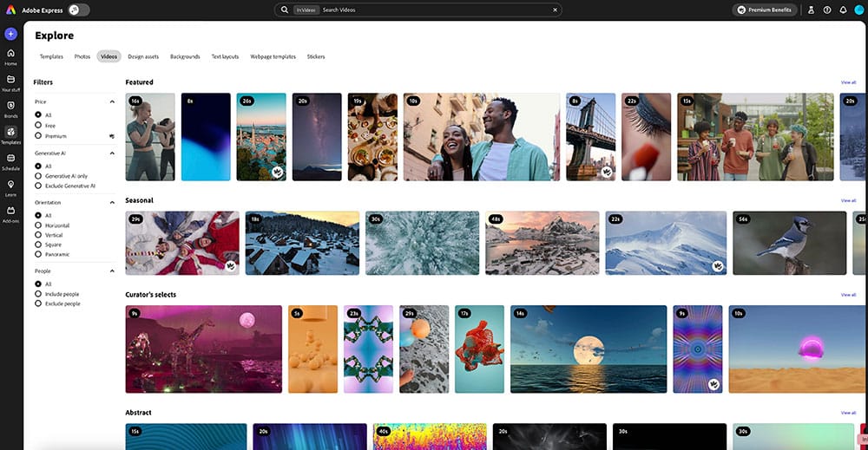Click premium badge on Istanbul city video

tap(278, 172)
